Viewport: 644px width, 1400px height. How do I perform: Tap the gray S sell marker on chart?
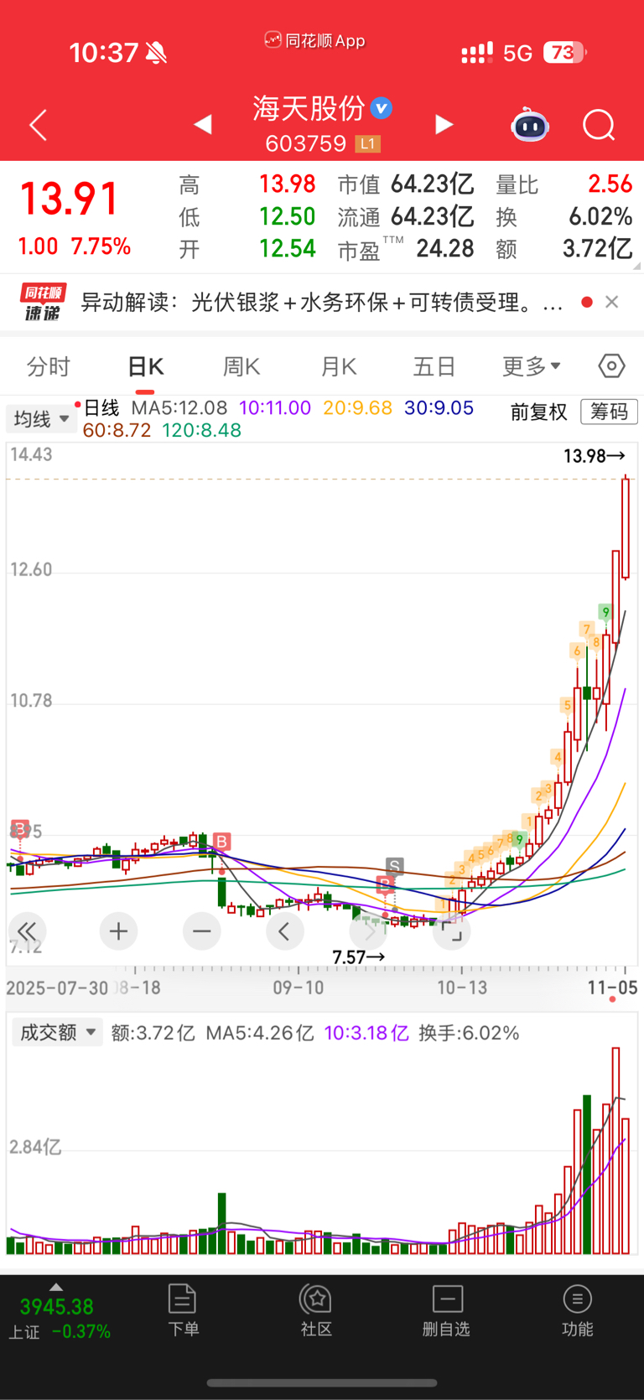(x=394, y=865)
